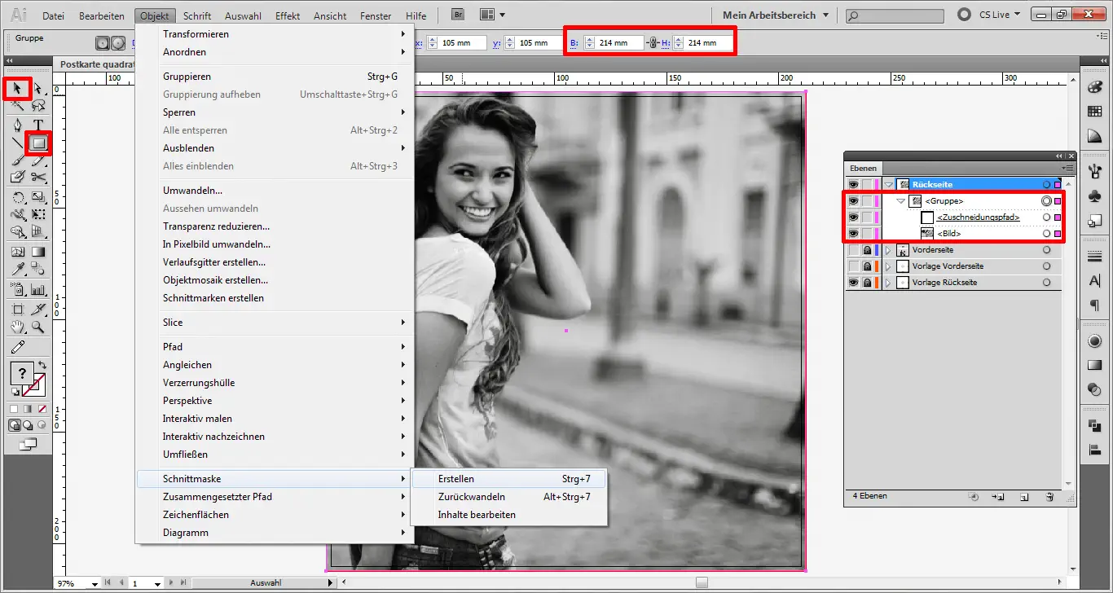Select the Rectangle tool in the toolbox
Screen dimensions: 1113x593
tap(38, 143)
